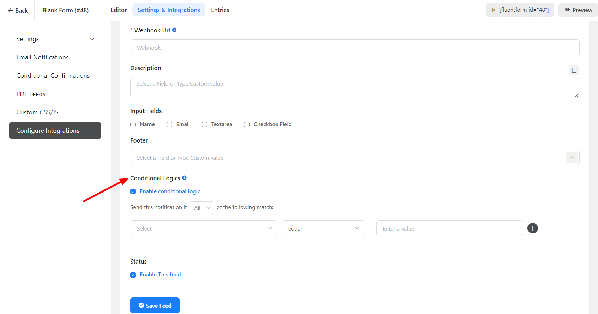Click the Back arrow button
Screen dimensions: 598x314
[18, 11]
